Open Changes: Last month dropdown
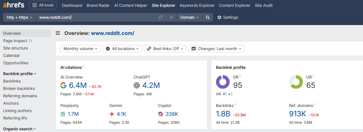Screen dimensions: 363x132 (x=216, y=49)
